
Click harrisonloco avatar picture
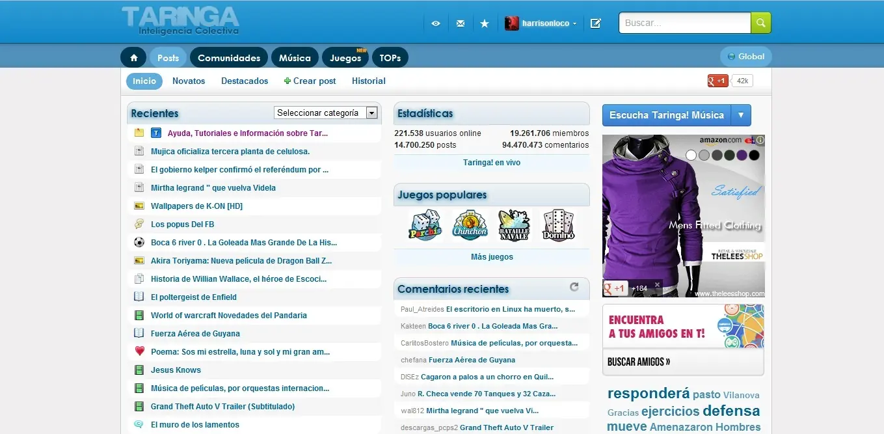point(512,23)
